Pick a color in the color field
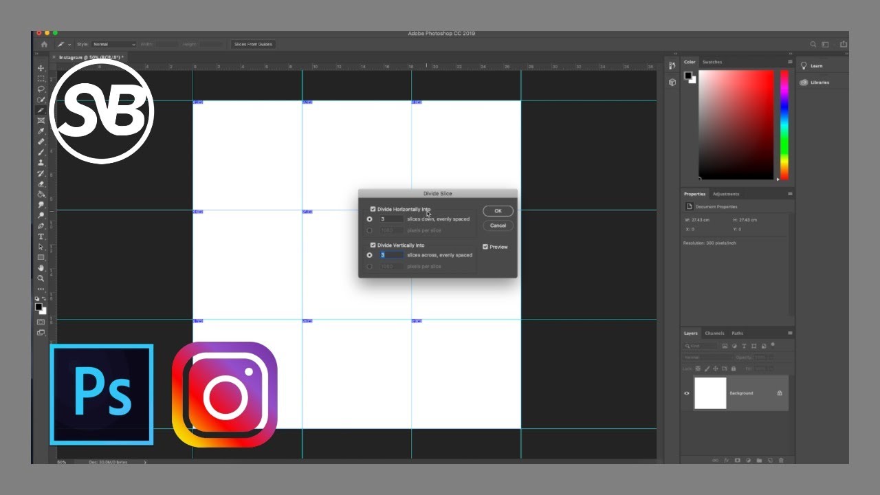 736,124
